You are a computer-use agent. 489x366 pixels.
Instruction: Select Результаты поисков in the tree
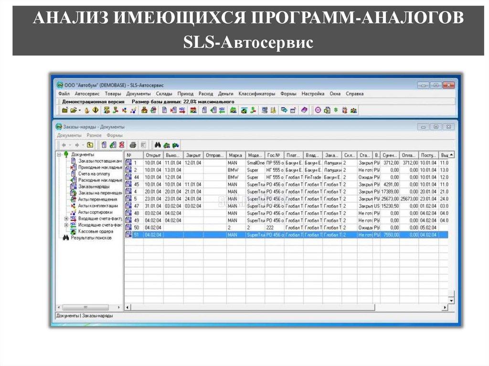click(x=91, y=238)
